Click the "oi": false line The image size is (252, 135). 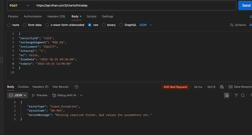click(29, 55)
